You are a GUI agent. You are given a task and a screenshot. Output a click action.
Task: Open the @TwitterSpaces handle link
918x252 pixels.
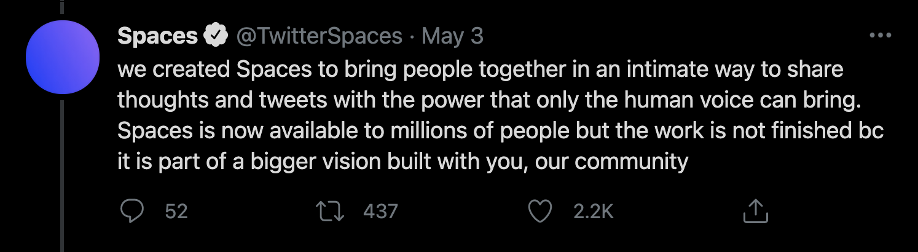pyautogui.click(x=319, y=37)
